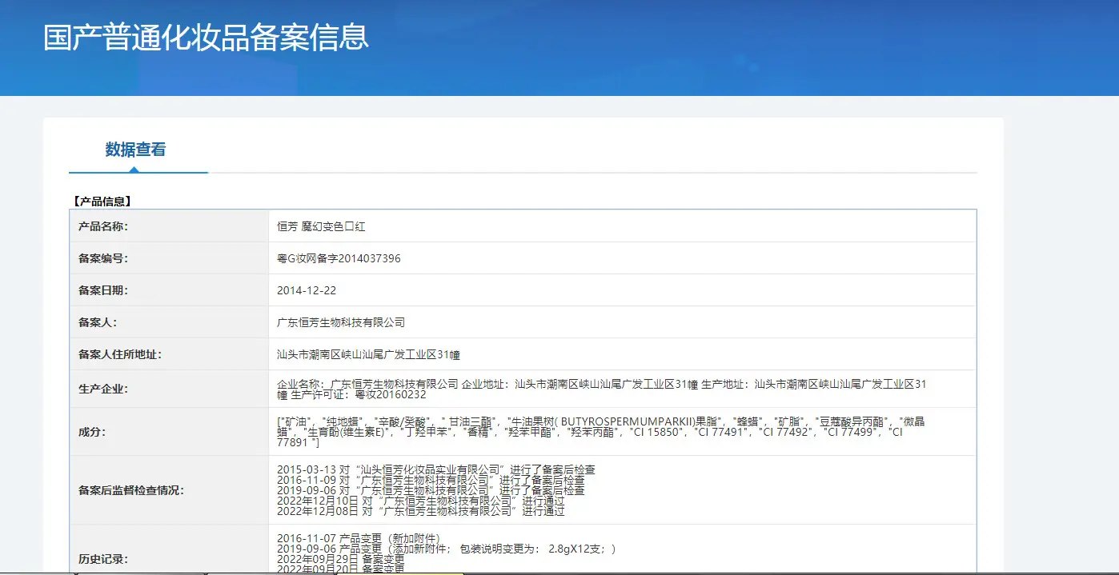The width and height of the screenshot is (1119, 575).
Task: Click the 2016-11-09 inspection record line
Action: click(x=431, y=480)
